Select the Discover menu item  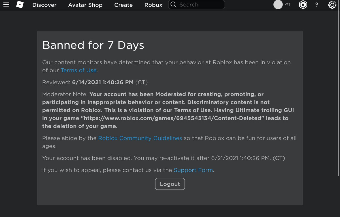[44, 5]
